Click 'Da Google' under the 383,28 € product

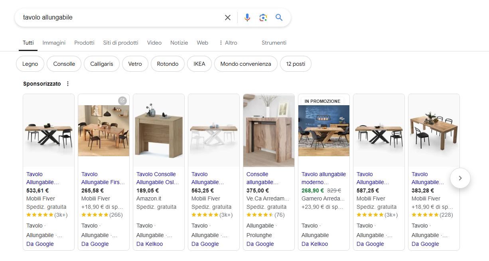click(x=425, y=244)
